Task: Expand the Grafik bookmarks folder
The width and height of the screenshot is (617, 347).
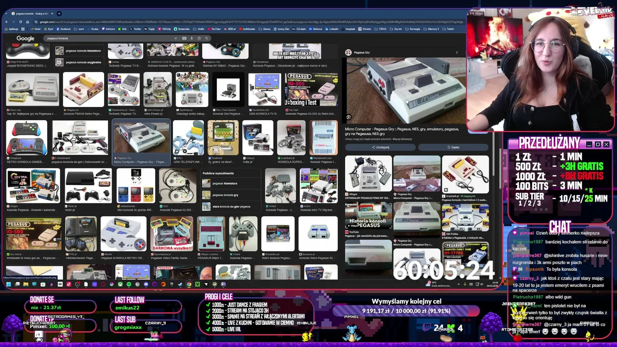Action: coord(198,29)
